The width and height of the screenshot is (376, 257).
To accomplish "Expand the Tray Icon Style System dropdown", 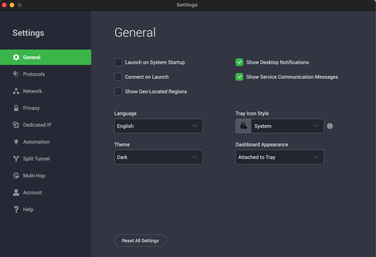I will (287, 126).
